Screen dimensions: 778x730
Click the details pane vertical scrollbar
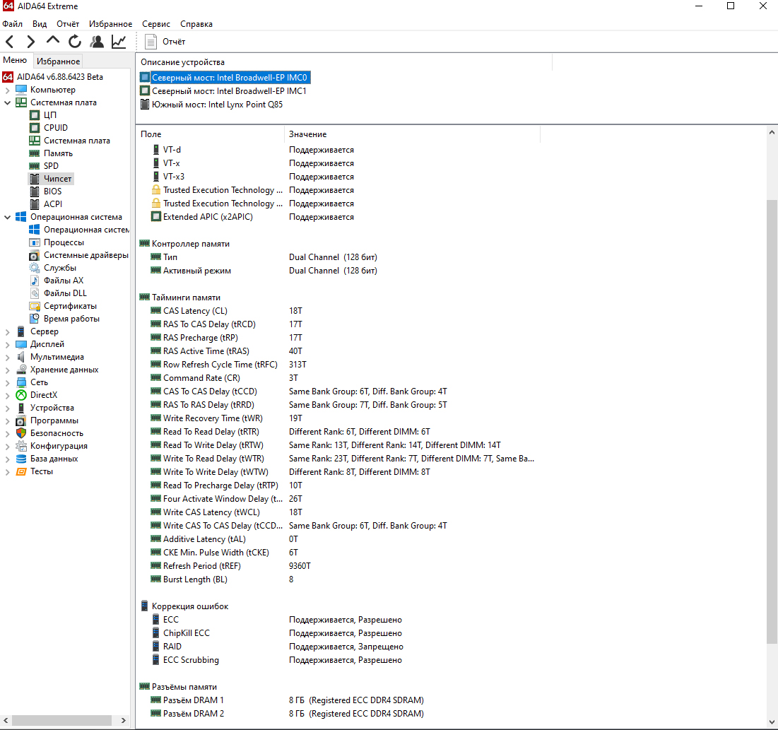click(772, 422)
